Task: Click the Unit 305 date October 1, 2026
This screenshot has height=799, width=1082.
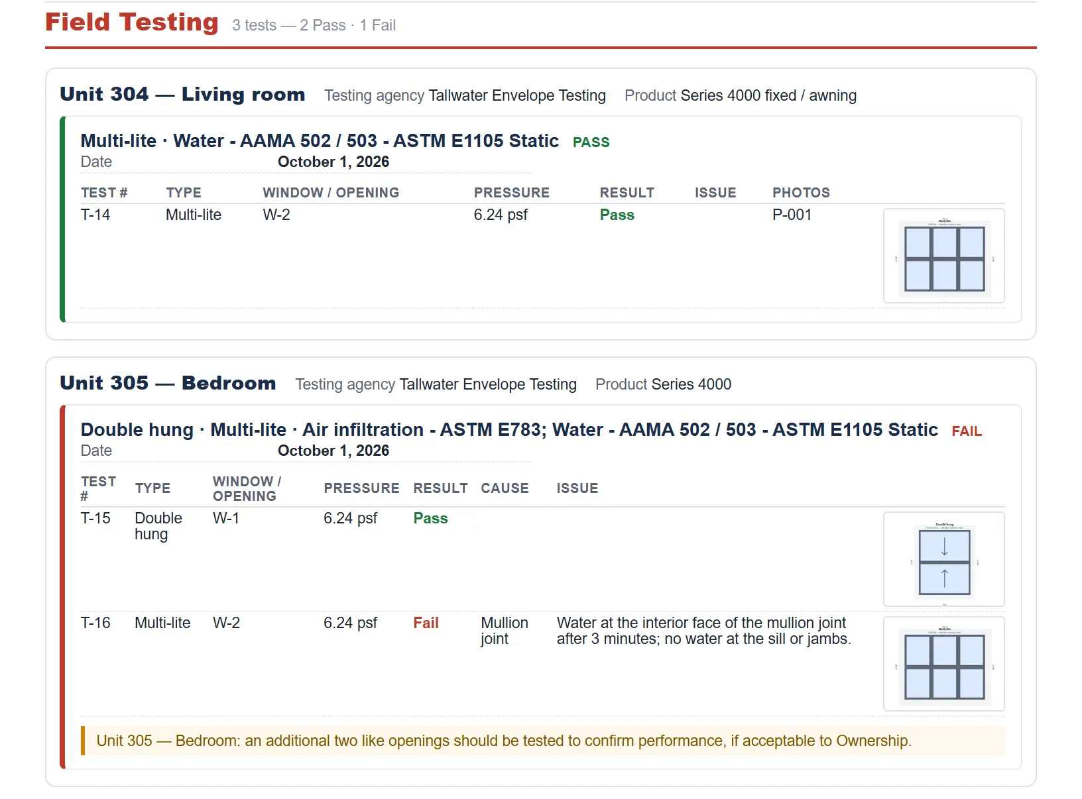Action: pyautogui.click(x=333, y=451)
